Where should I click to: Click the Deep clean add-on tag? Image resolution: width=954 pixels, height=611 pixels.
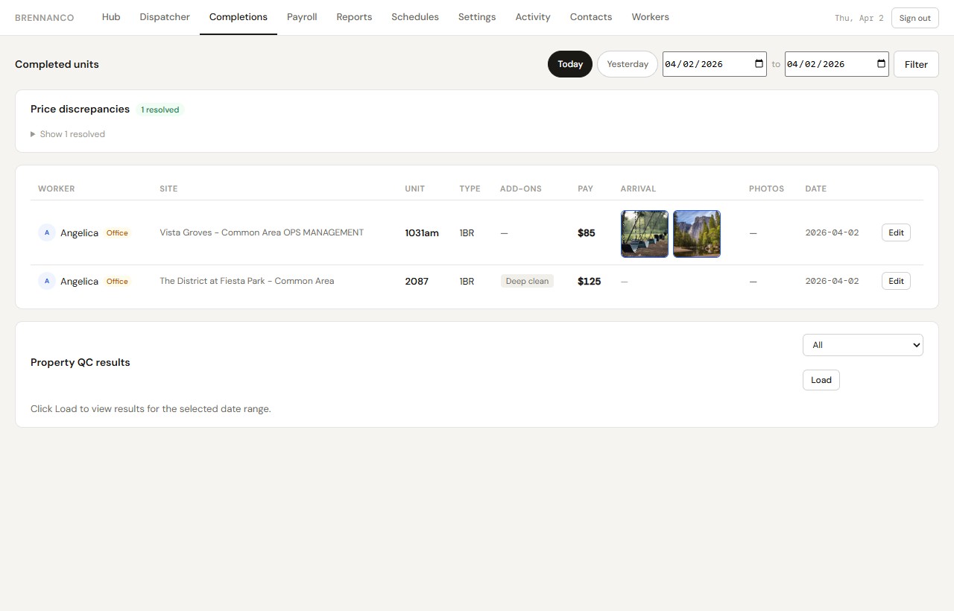pos(527,281)
